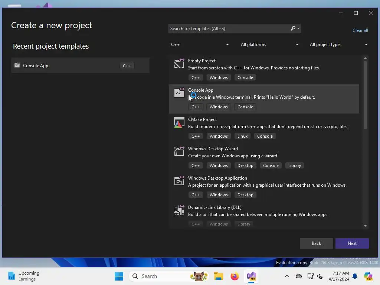The width and height of the screenshot is (380, 285).
Task: Open the All project types dropdown
Action: (338, 45)
